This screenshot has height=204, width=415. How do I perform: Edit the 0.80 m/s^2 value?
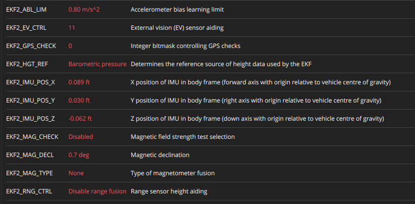pyautogui.click(x=84, y=10)
